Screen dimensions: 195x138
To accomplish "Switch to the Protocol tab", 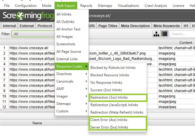I will pos(45,26).
